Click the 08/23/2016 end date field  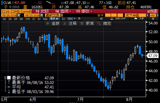(x=32, y=15)
